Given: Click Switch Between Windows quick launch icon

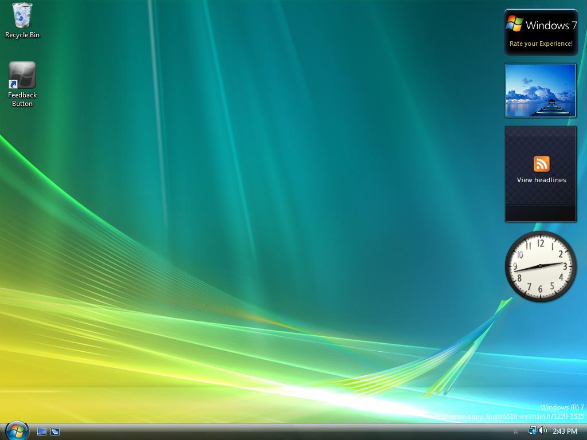Looking at the screenshot, I should [55, 431].
